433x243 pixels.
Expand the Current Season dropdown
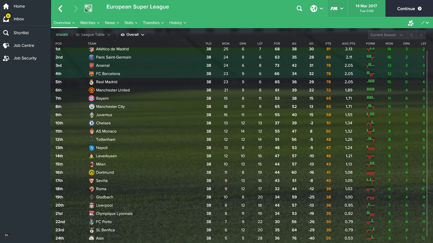(387, 35)
